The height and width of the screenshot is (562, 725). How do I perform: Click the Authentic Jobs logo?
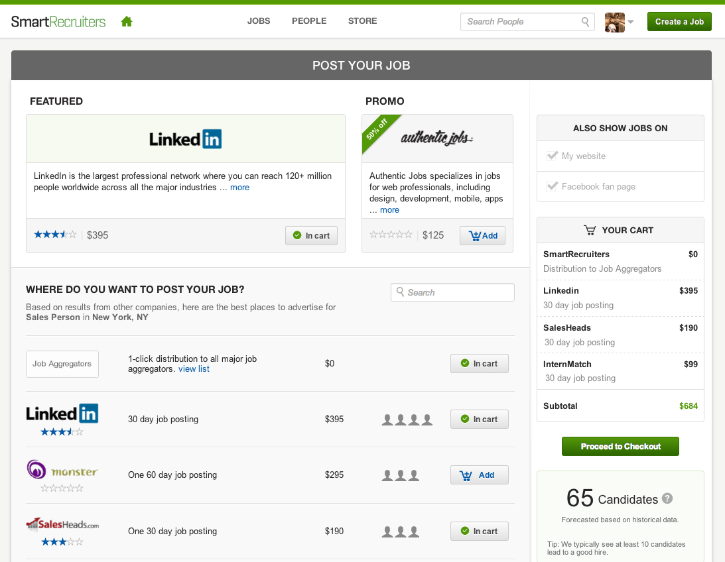coord(437,138)
